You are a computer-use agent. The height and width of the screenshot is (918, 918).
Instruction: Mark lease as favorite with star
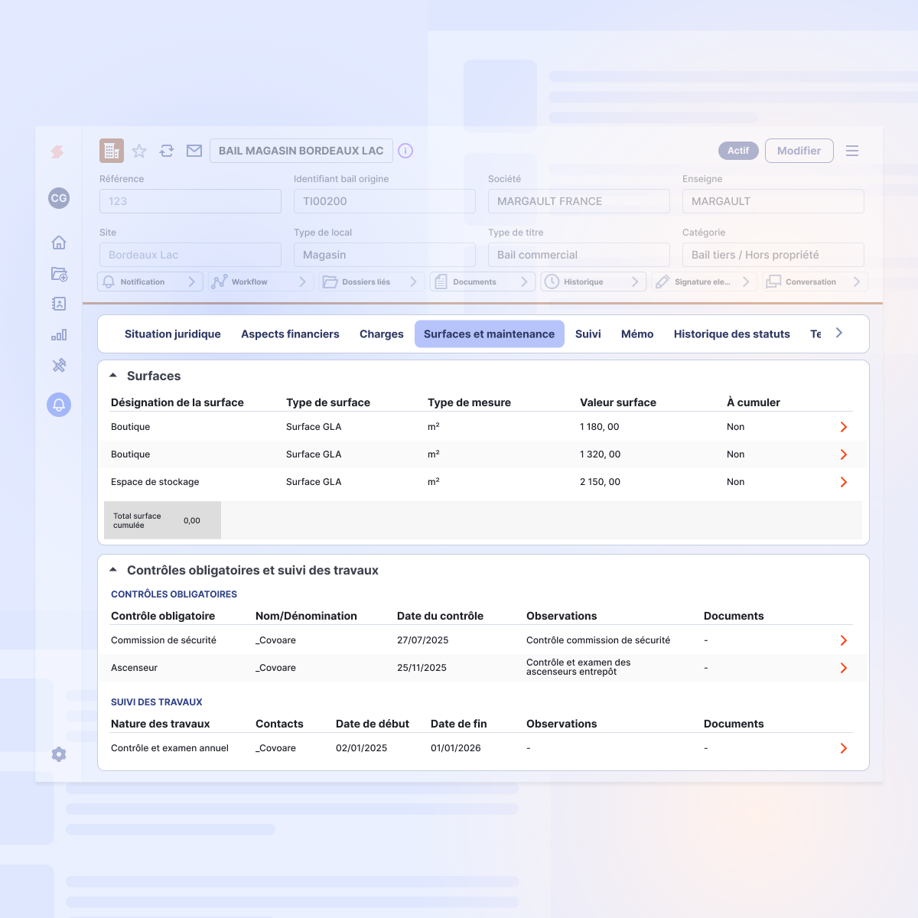click(139, 151)
